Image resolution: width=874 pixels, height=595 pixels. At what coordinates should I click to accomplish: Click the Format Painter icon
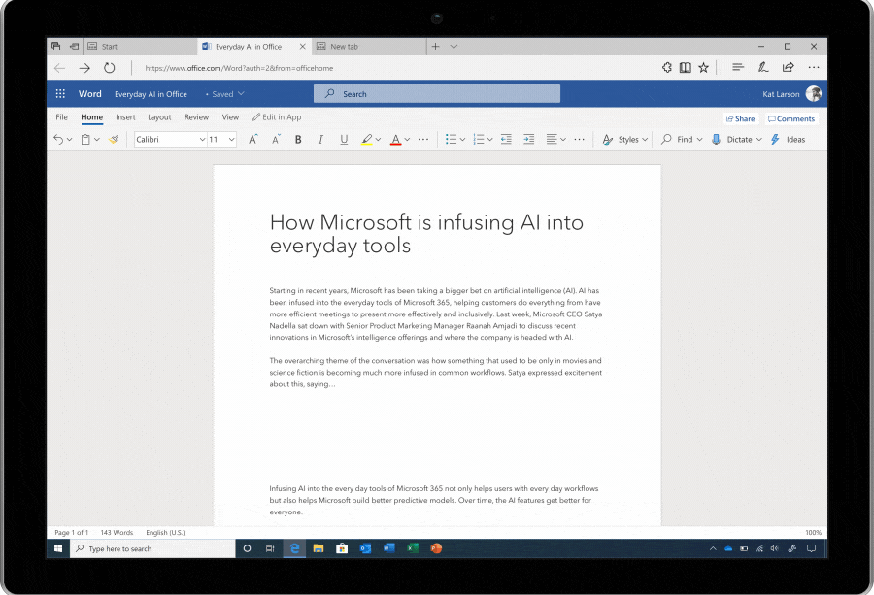[x=114, y=139]
